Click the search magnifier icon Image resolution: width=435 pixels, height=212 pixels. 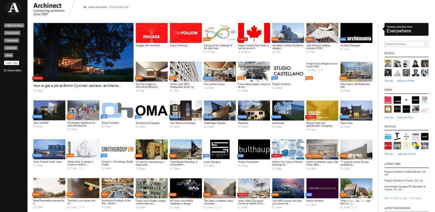(425, 44)
